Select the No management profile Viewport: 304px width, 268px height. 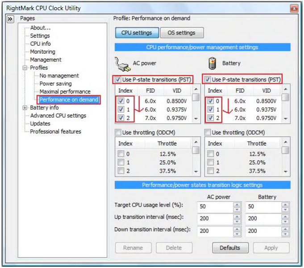click(59, 76)
